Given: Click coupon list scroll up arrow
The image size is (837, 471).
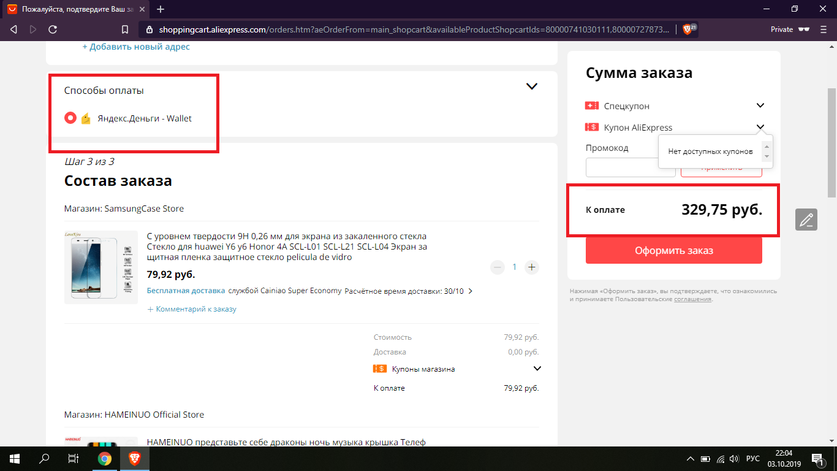Looking at the screenshot, I should pyautogui.click(x=766, y=147).
